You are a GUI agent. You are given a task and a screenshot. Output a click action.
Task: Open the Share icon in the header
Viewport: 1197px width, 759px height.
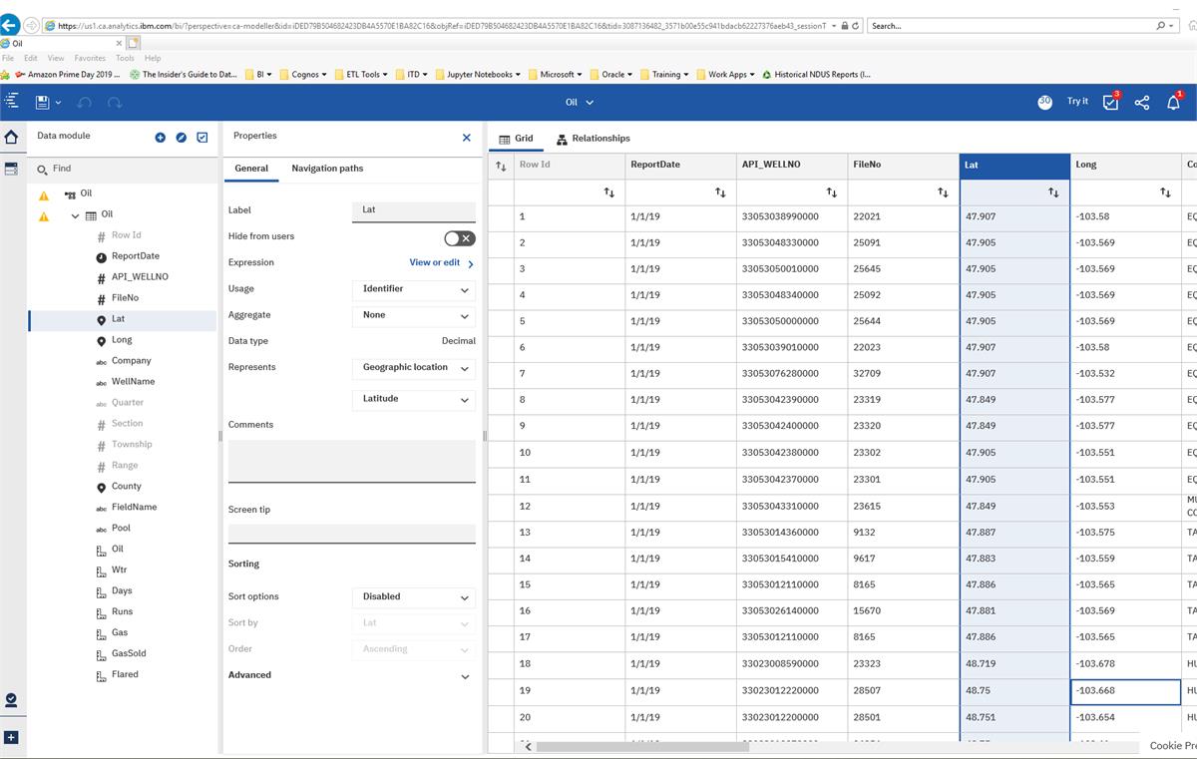click(x=1142, y=102)
